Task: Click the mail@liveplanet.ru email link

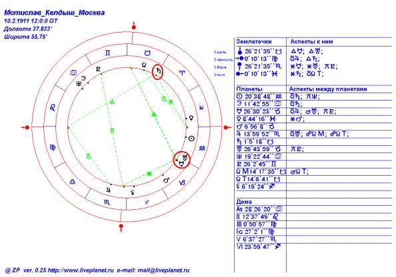Action: point(163,270)
